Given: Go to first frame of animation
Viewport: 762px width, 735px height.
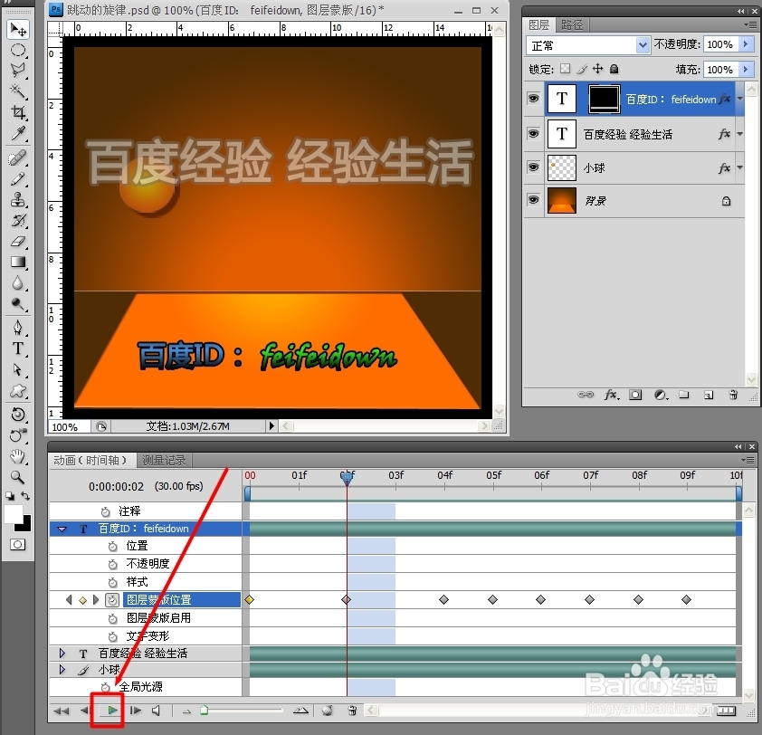Looking at the screenshot, I should [x=62, y=711].
